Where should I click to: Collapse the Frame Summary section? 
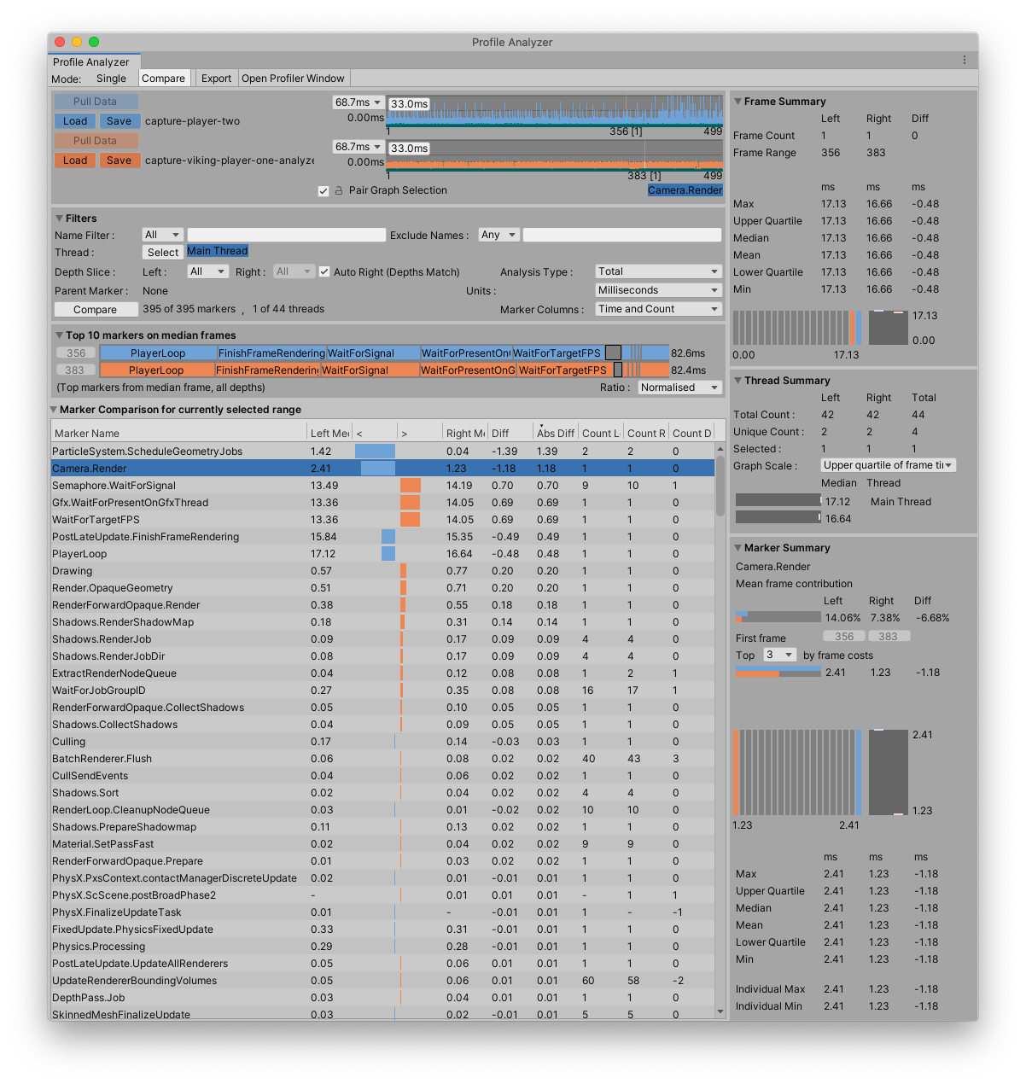(737, 101)
